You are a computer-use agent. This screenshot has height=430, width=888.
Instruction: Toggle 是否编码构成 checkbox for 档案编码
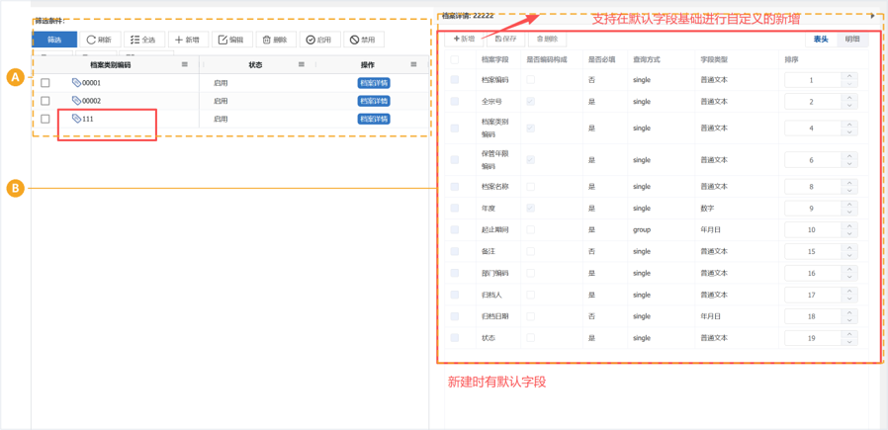[x=530, y=80]
